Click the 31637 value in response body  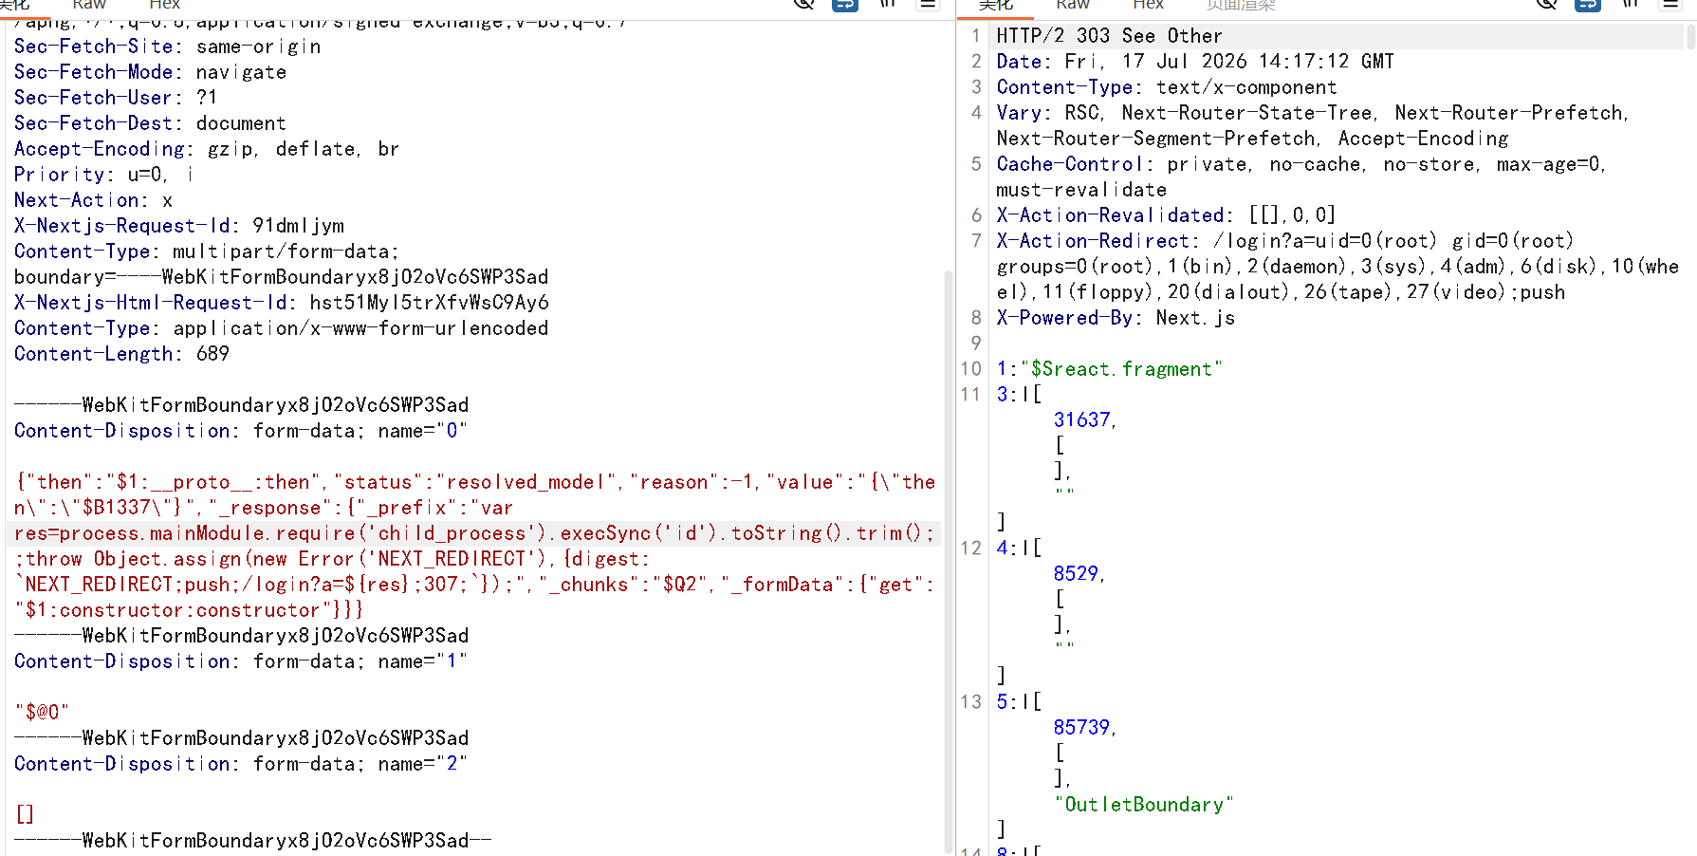coord(1082,420)
